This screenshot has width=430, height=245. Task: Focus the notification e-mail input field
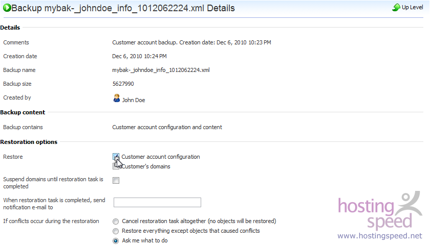(x=158, y=202)
